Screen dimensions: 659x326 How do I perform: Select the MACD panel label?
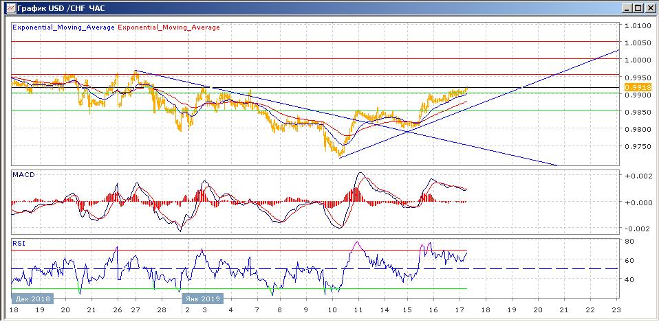[x=23, y=176]
